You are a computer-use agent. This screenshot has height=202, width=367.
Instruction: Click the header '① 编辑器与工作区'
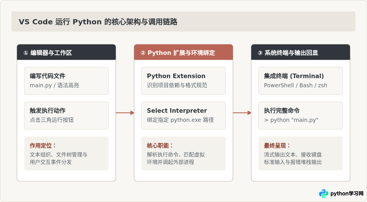coord(66,52)
